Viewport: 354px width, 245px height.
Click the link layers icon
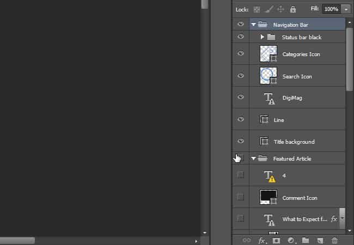pyautogui.click(x=247, y=240)
